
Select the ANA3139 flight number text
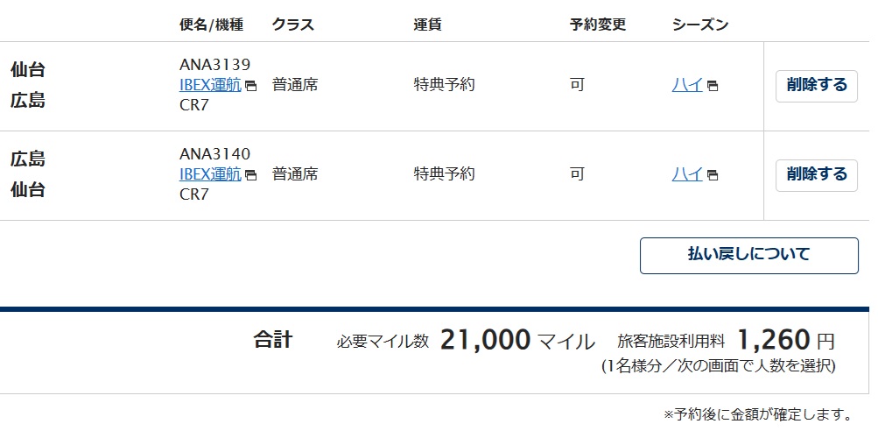214,65
